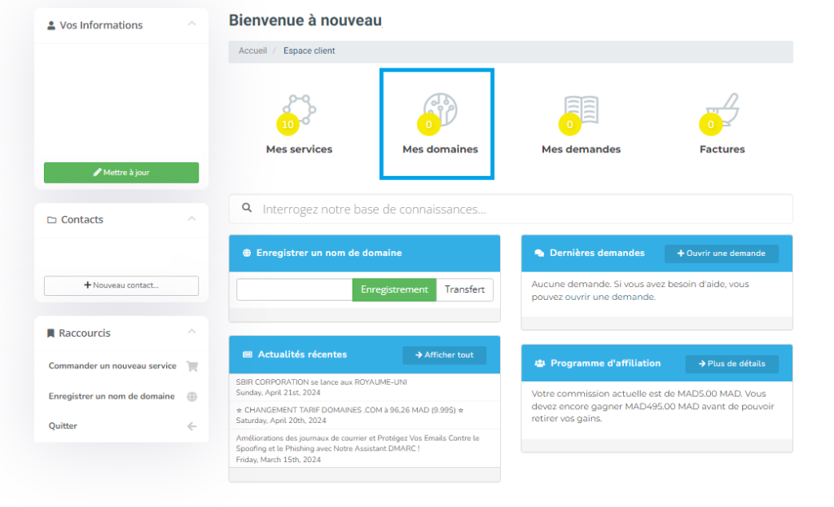This screenshot has height=507, width=834.
Task: Click the search magnifier icon
Action: [x=247, y=209]
